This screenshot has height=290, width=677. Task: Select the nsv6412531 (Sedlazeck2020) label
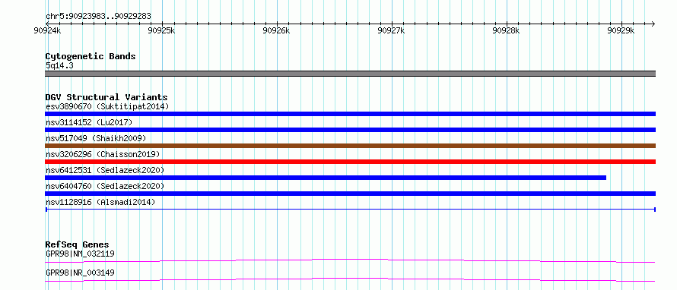click(x=105, y=170)
